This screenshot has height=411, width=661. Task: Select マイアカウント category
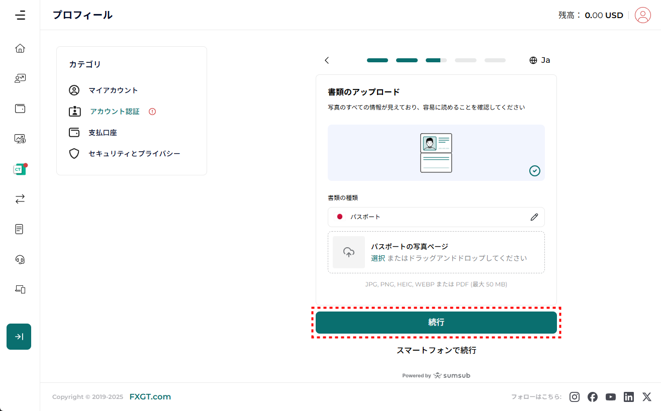tap(113, 90)
